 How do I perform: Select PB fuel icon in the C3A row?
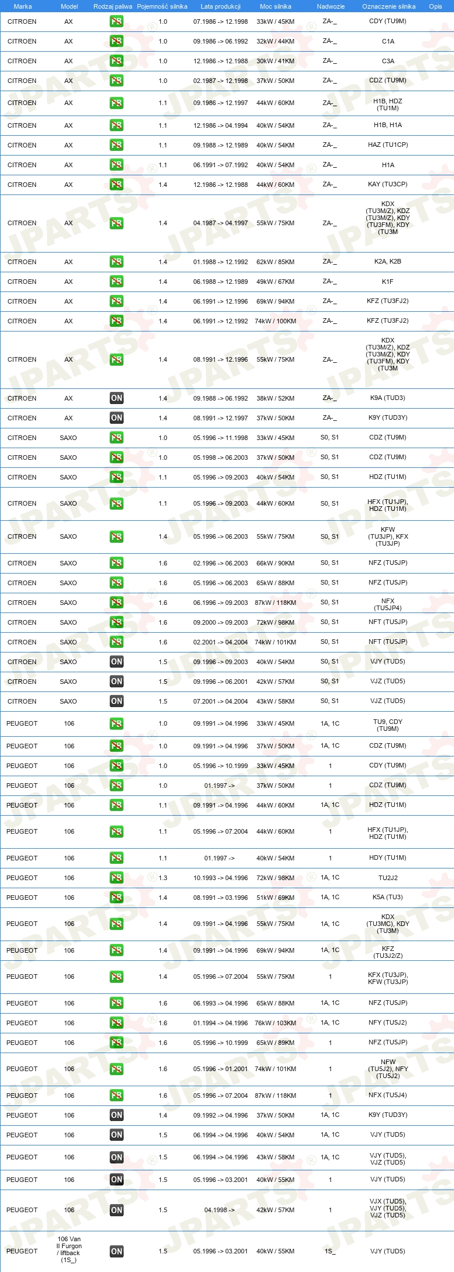tap(116, 61)
